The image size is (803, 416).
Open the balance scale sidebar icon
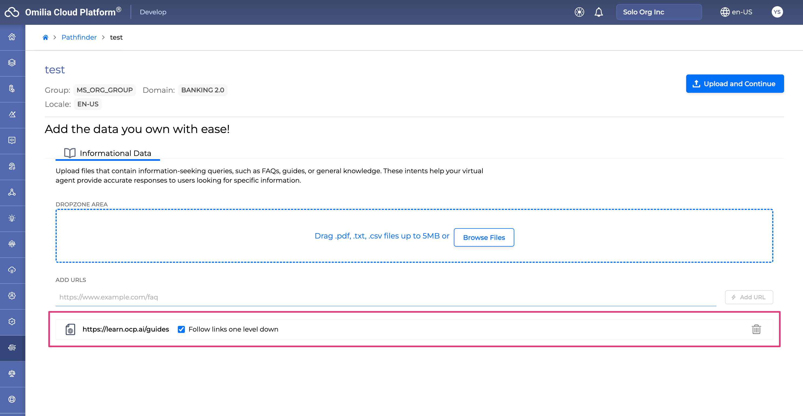[12, 373]
